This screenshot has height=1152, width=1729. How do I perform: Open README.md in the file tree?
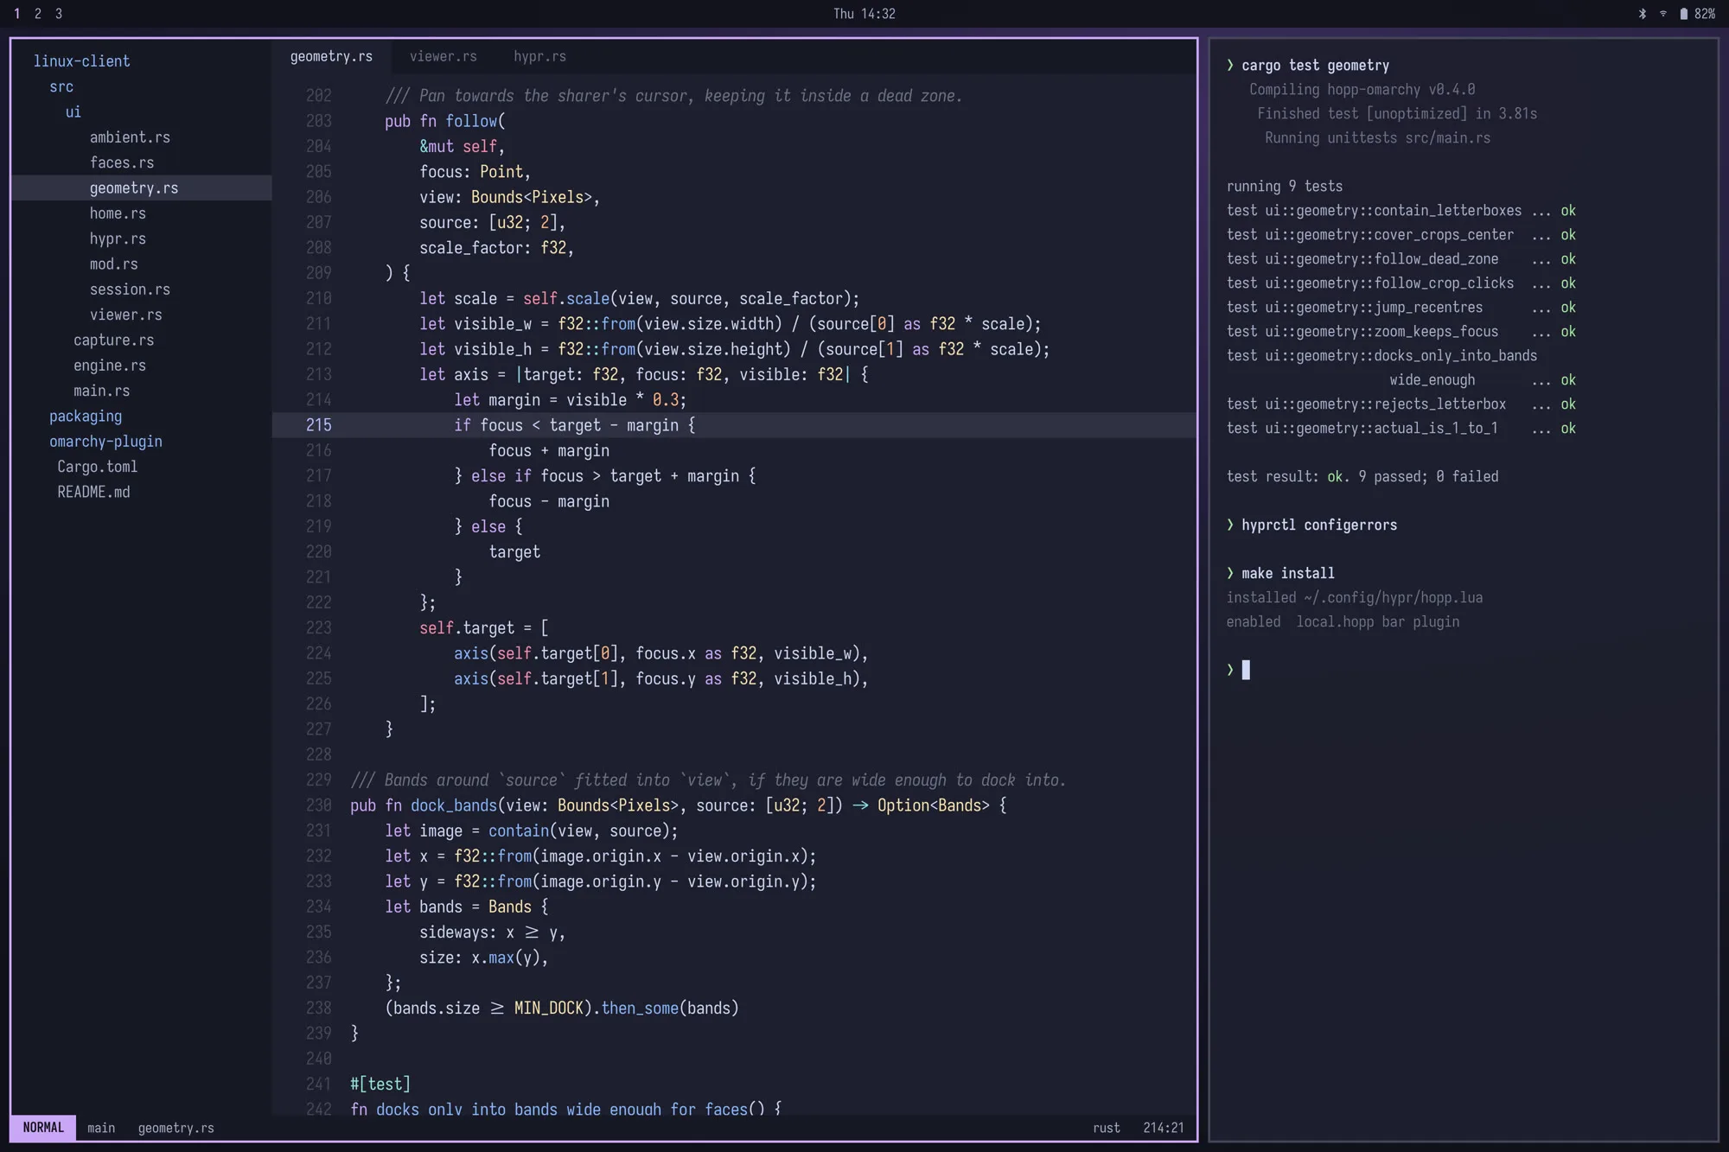93,492
